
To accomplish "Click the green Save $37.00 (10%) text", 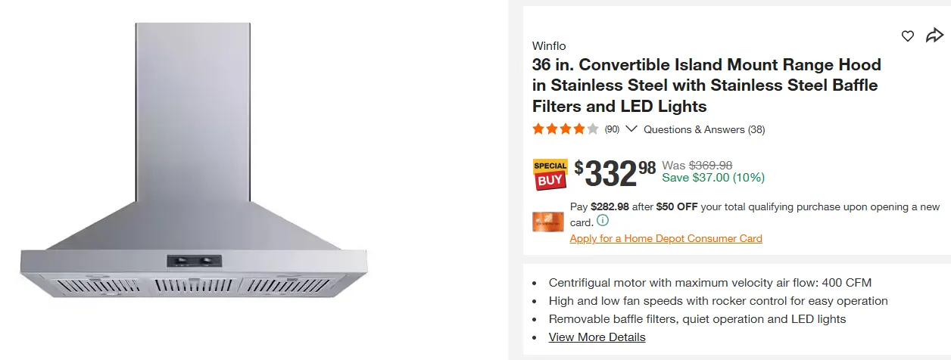I will coord(713,178).
